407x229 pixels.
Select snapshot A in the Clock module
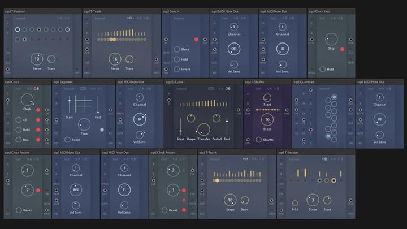click(29, 89)
